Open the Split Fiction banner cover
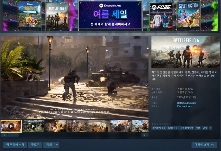This screenshot has width=221, height=151. [x=188, y=14]
